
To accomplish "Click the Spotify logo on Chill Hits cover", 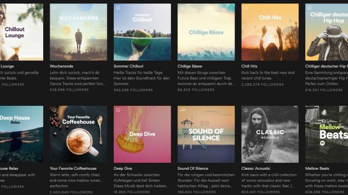I will pyautogui.click(x=246, y=8).
